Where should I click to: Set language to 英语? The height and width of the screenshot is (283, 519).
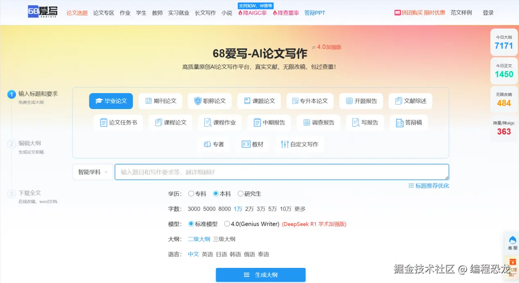coord(208,254)
